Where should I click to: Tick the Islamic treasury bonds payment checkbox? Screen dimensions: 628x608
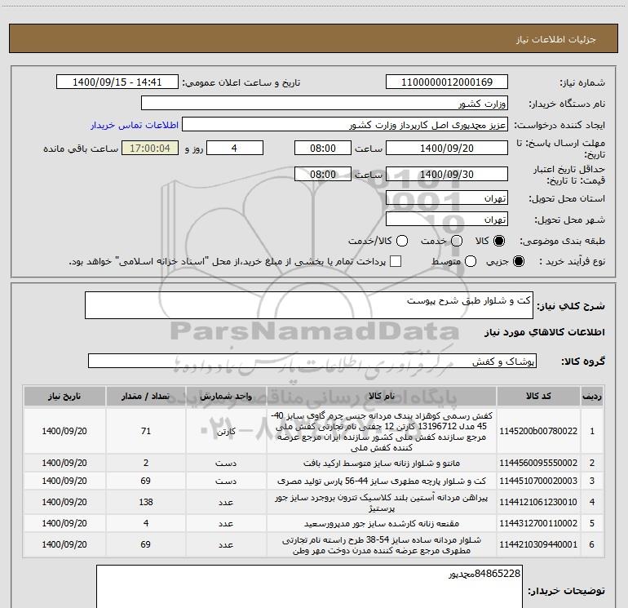(396, 261)
